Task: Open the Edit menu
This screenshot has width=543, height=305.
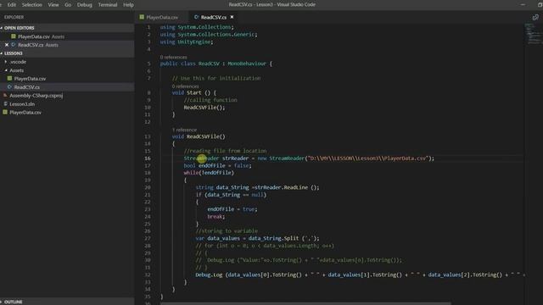Action: click(12, 5)
